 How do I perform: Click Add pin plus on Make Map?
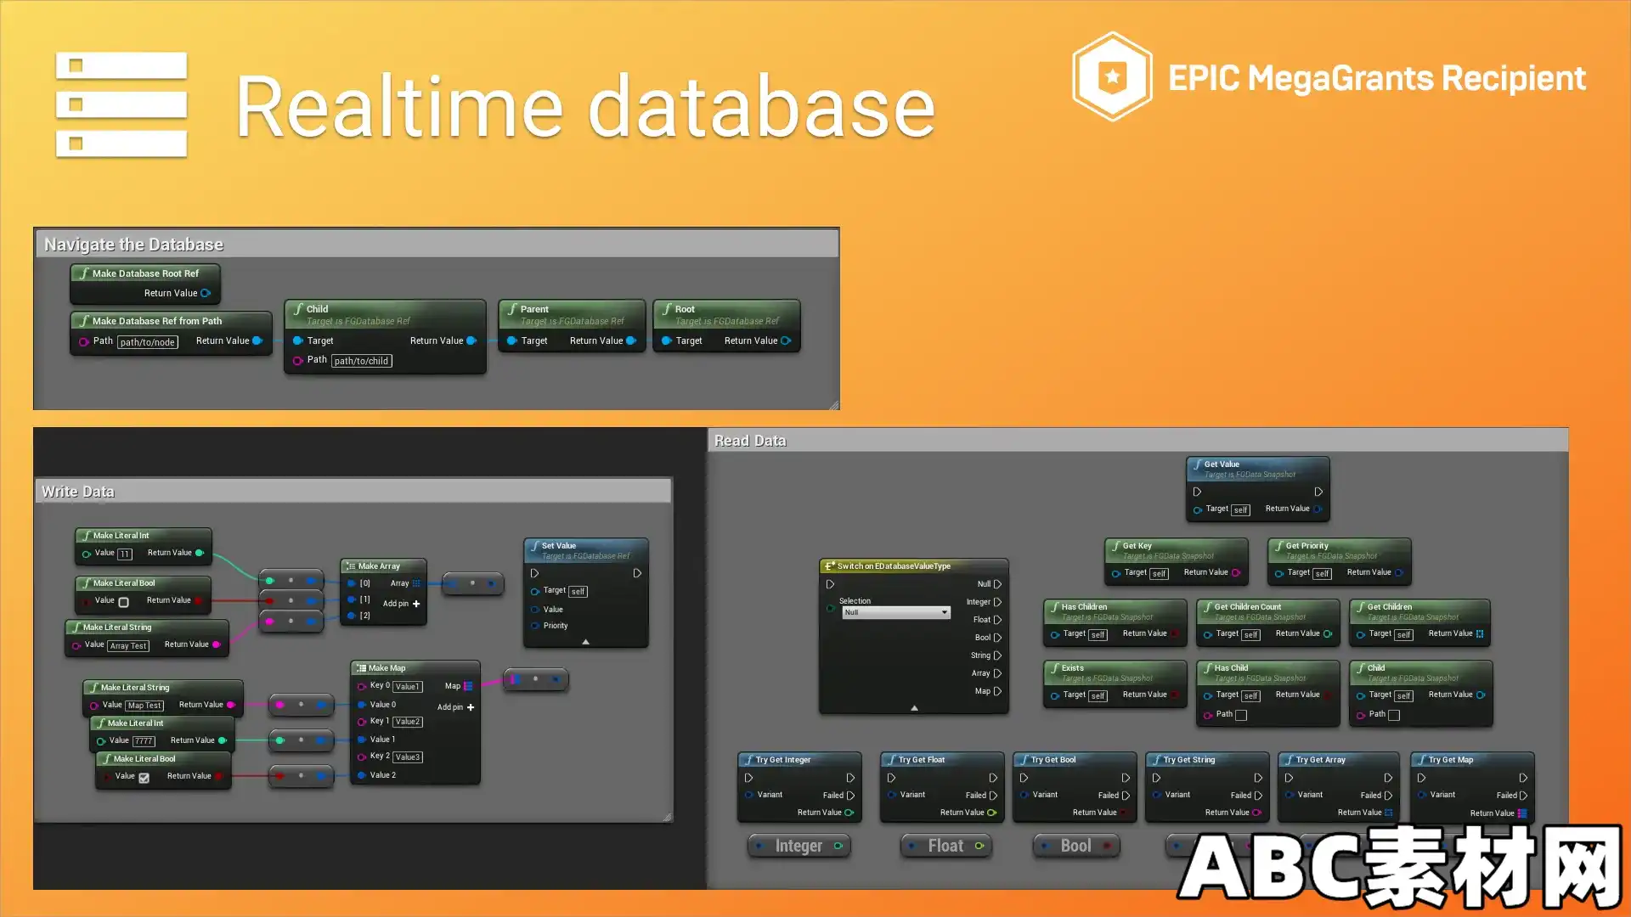(x=471, y=707)
